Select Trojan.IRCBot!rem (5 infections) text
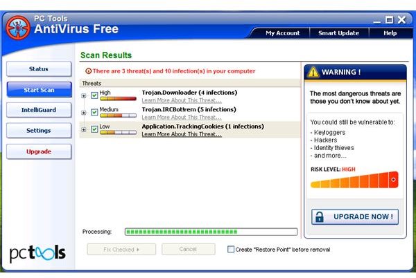Viewport: 416px width, 278px height. pos(189,109)
